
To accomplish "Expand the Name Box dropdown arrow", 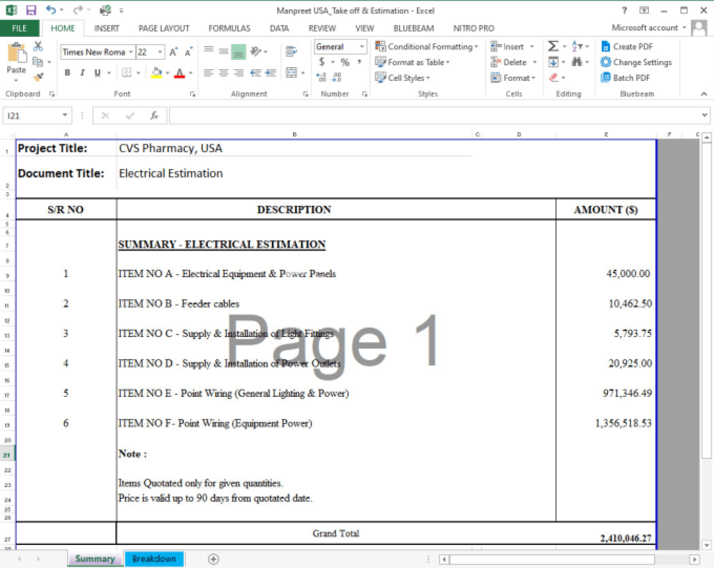I will pos(65,115).
